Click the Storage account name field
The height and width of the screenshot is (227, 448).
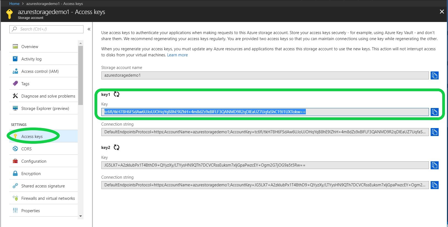[265, 75]
